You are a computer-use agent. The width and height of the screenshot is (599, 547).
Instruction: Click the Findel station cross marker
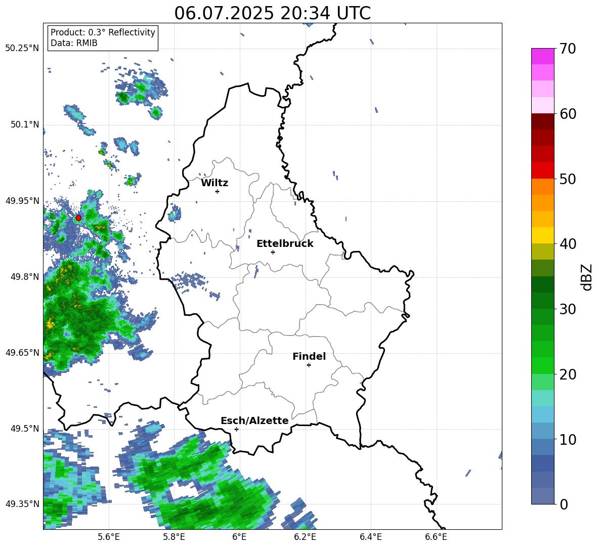click(x=309, y=365)
